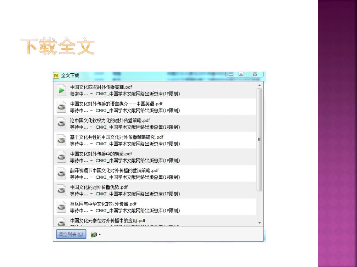
Task: Click the green play icon for 中国文化四次对外传播高潮.pdf
Action: pyautogui.click(x=61, y=90)
